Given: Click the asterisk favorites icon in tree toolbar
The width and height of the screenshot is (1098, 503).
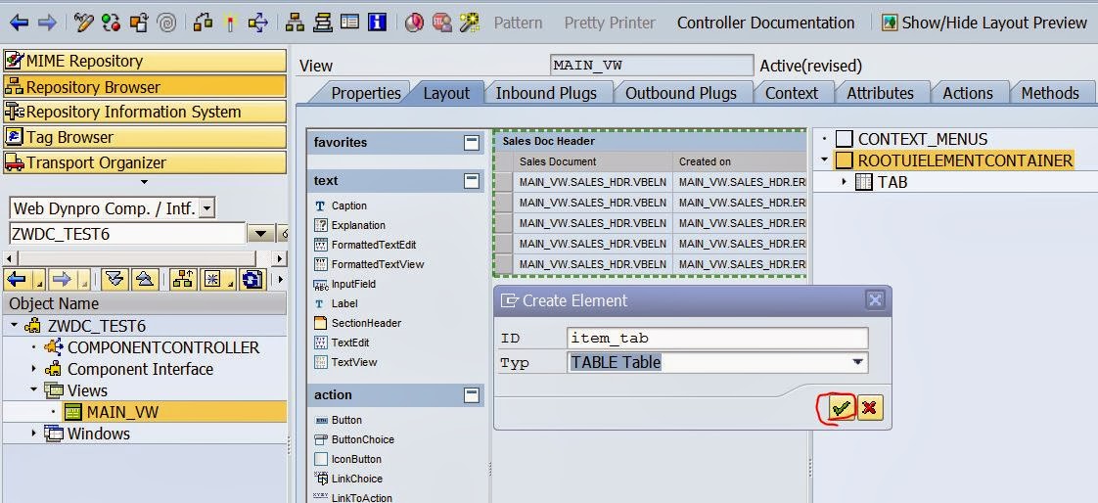Looking at the screenshot, I should (213, 280).
